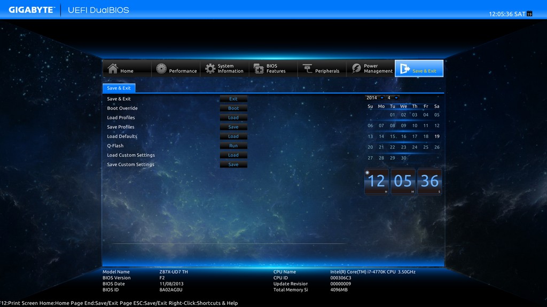The image size is (547, 307).
Task: Select the Save Custom Settings row label
Action: coord(130,165)
